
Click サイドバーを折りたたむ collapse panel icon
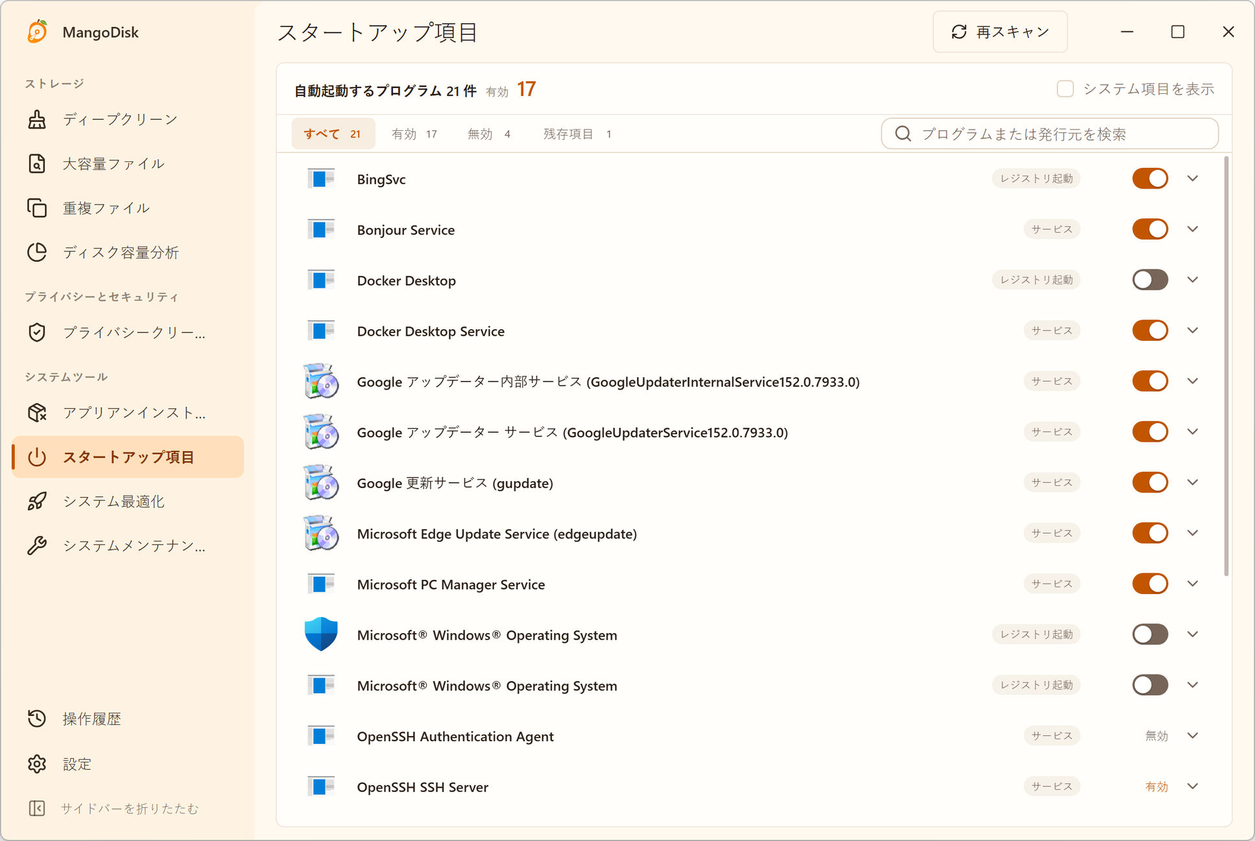coord(37,808)
